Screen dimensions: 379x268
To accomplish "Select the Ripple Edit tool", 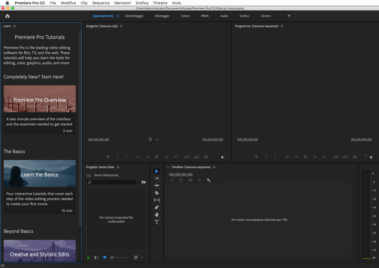I will (157, 186).
